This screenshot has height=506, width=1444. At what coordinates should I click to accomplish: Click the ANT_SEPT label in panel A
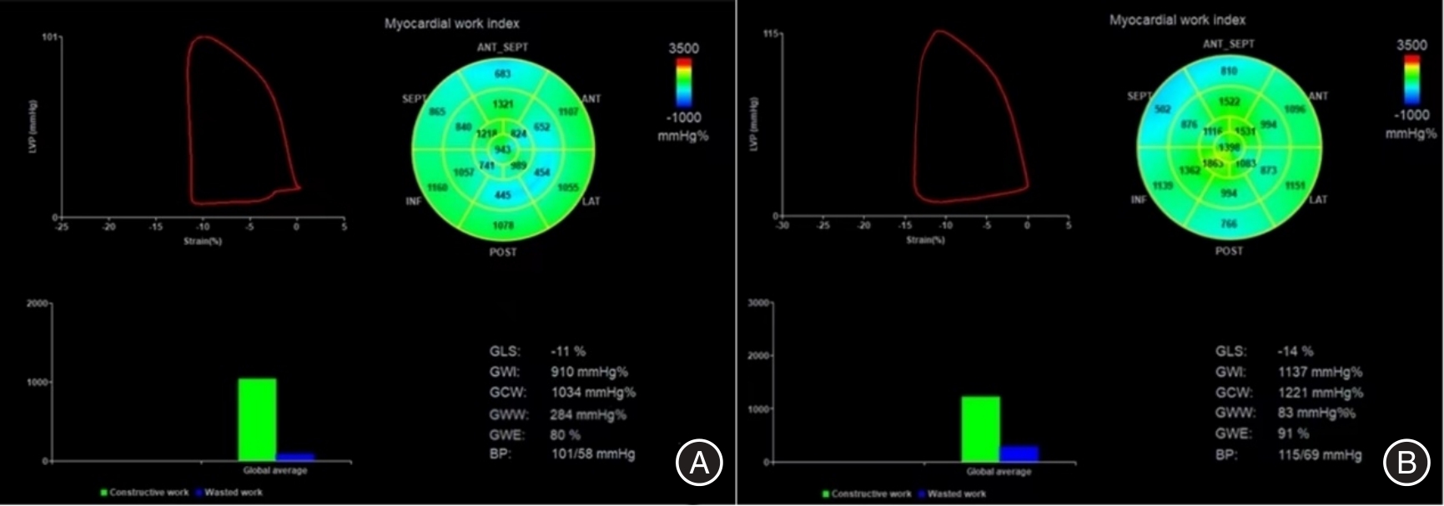(x=502, y=48)
